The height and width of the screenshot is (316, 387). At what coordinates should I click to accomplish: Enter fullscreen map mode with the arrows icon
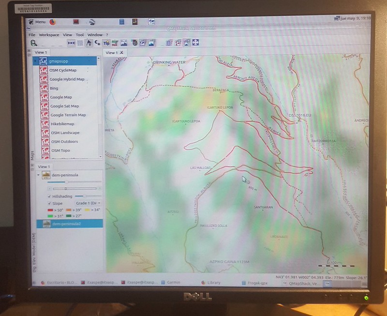[195, 43]
